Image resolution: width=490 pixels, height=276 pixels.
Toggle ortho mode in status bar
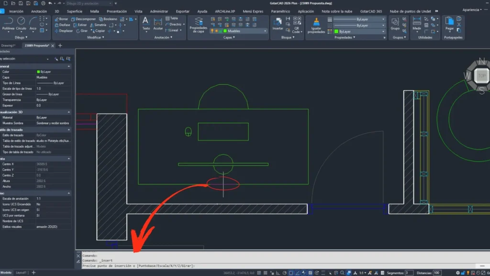[x=278, y=273]
